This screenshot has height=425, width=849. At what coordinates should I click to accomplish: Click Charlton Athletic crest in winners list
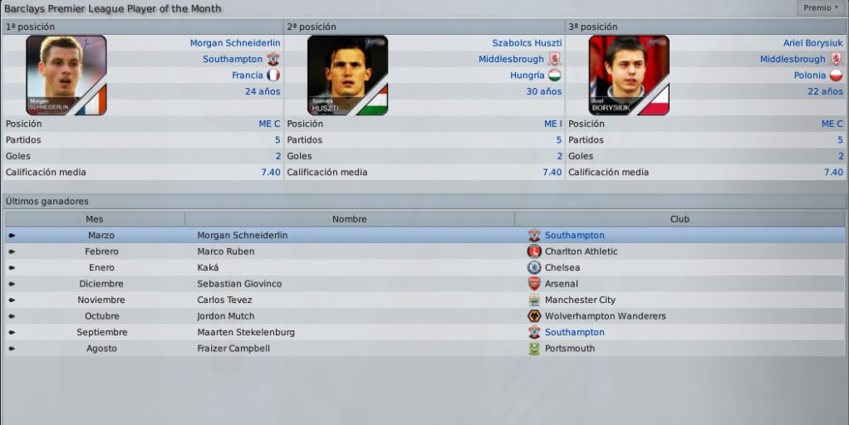pos(534,252)
